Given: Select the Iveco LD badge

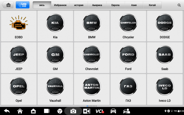Looking at the screenshot, I should coord(165,86).
